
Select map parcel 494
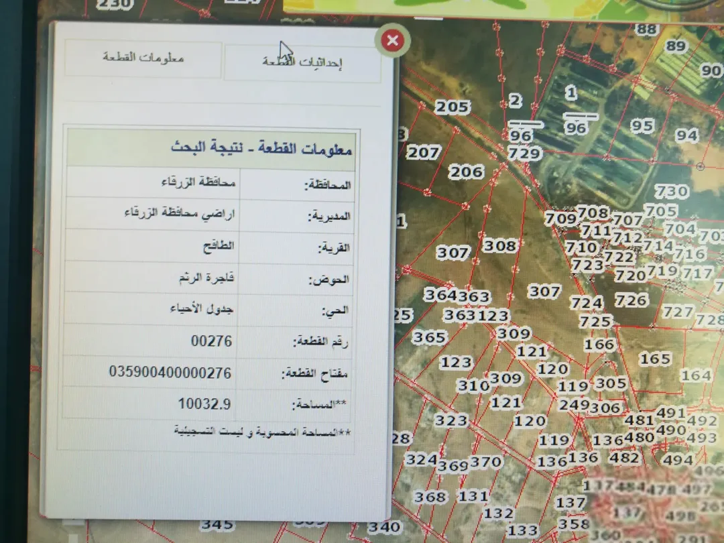point(678,460)
